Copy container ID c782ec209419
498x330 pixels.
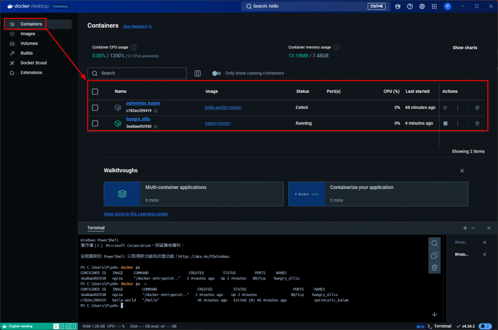(156, 111)
